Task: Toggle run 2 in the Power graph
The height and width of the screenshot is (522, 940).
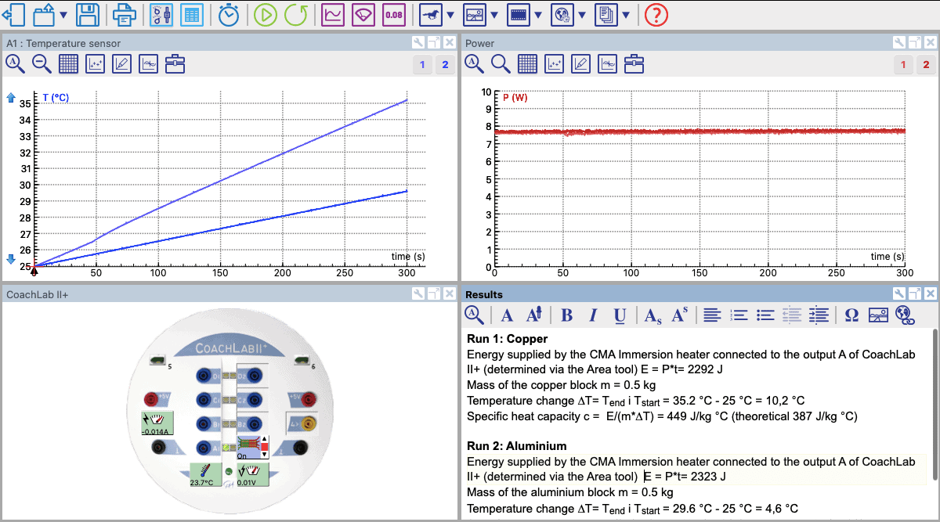Action: tap(926, 65)
